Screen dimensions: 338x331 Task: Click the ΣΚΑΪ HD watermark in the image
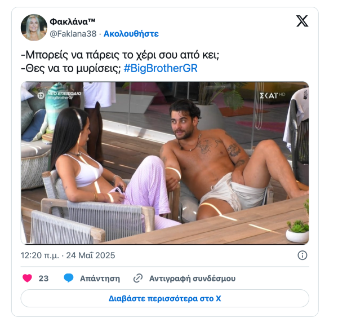(x=272, y=95)
